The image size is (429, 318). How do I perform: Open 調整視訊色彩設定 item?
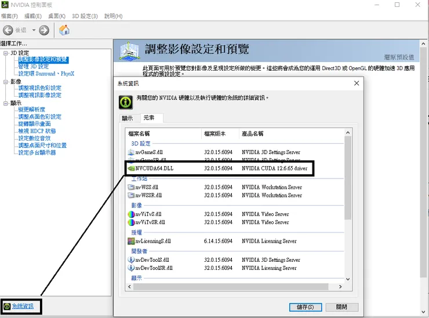tap(39, 88)
